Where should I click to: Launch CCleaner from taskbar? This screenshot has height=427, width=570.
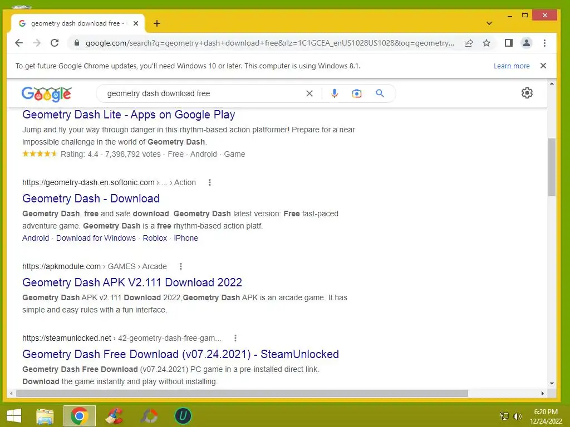click(x=114, y=416)
